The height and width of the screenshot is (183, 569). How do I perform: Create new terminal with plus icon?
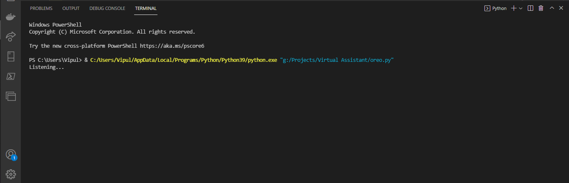(x=514, y=8)
